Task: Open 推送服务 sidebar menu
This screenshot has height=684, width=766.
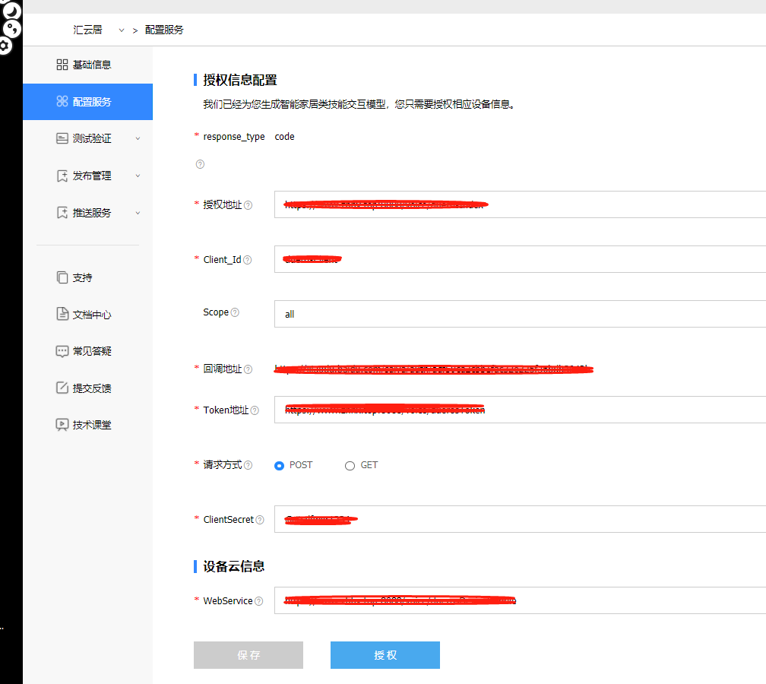Action: point(87,213)
